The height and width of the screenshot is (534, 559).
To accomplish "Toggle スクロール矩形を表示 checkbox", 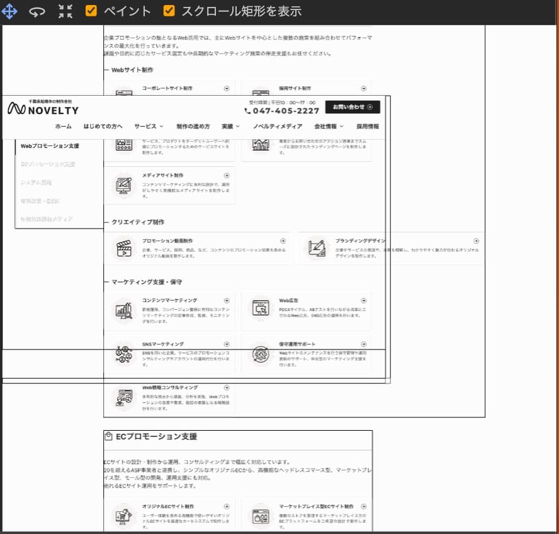I will click(169, 11).
